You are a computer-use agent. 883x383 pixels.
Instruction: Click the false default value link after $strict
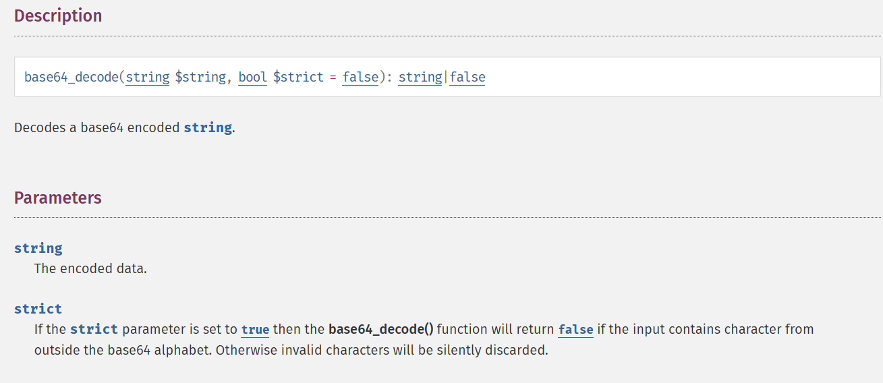(360, 77)
